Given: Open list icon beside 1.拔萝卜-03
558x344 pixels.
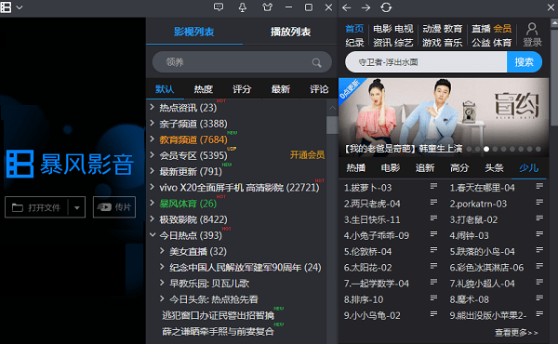Looking at the screenshot, I should click(433, 186).
